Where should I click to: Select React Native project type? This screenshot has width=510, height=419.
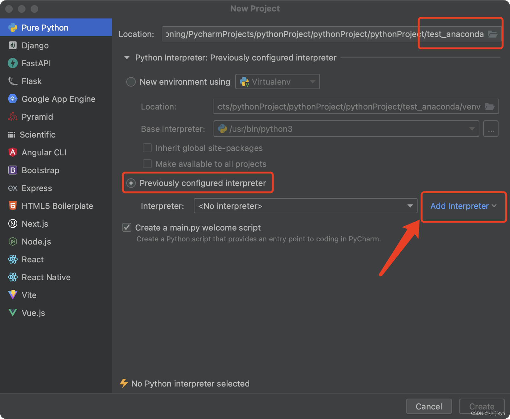point(56,277)
